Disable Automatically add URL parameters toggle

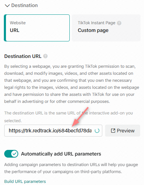[11, 154]
